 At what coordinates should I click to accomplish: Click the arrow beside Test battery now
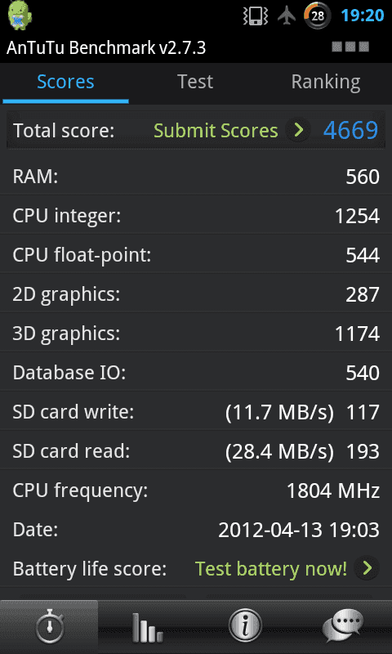(x=367, y=567)
